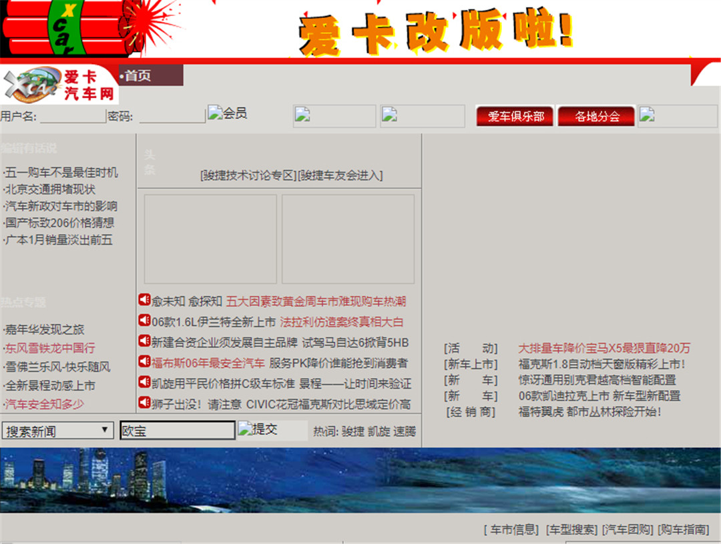Click the 各地分会 button
The height and width of the screenshot is (544, 721).
click(x=597, y=116)
